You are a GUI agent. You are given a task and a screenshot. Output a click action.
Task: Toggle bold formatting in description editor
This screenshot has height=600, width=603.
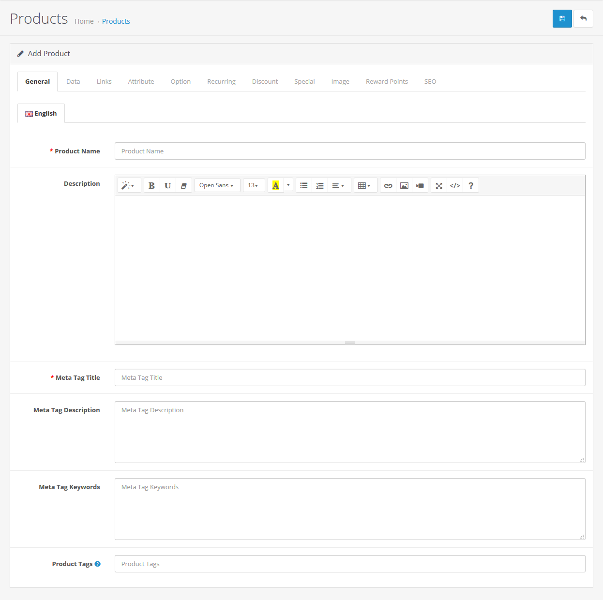click(151, 185)
